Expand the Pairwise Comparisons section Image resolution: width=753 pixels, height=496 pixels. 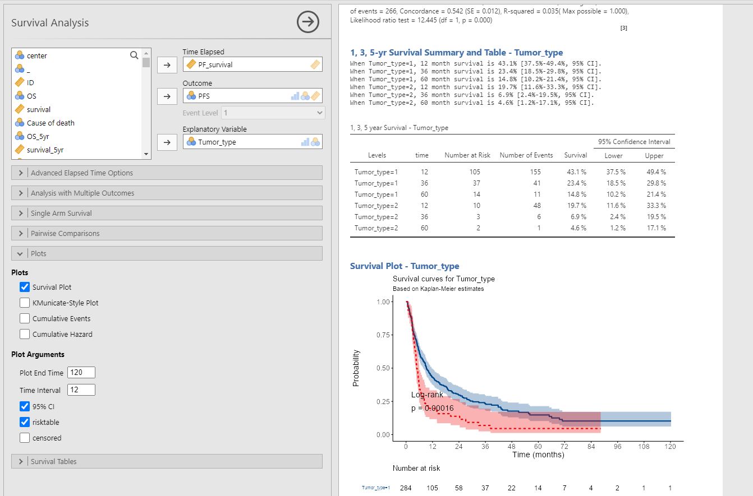click(x=167, y=233)
